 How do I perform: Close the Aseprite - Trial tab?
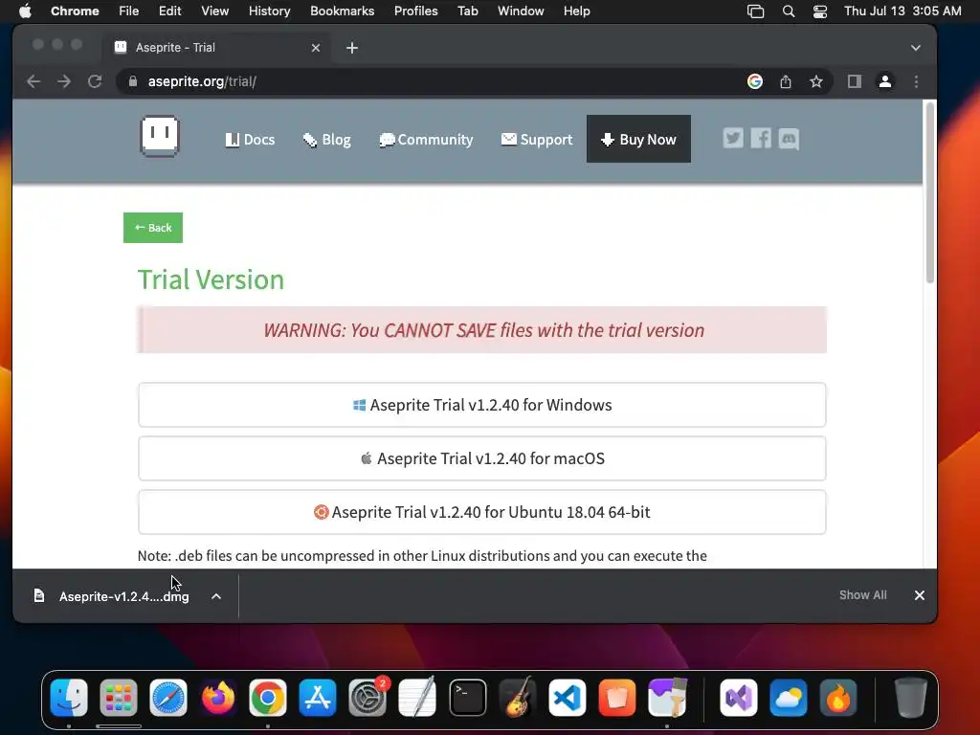pyautogui.click(x=316, y=48)
